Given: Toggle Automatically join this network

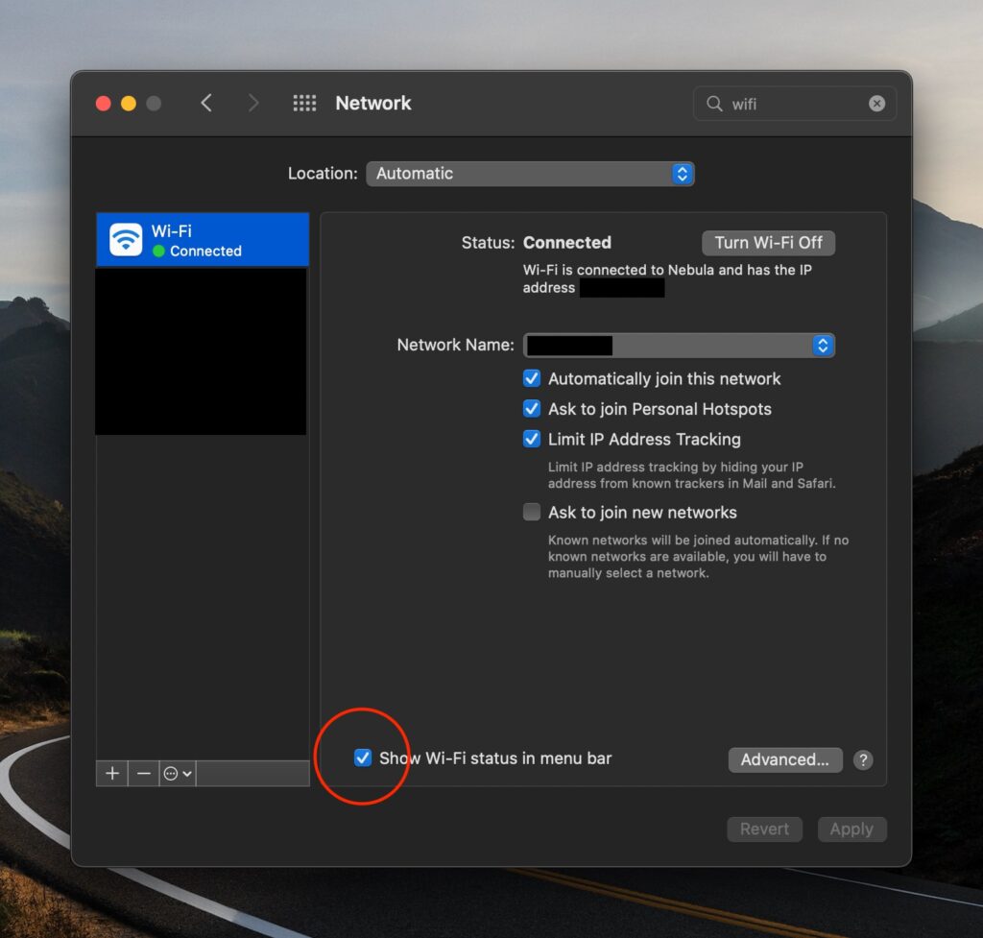Looking at the screenshot, I should point(532,378).
